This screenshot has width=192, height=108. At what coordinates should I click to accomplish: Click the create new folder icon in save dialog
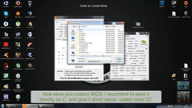click(111, 26)
